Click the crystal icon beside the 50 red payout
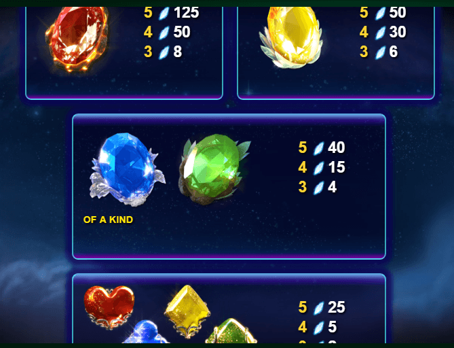 tap(164, 32)
